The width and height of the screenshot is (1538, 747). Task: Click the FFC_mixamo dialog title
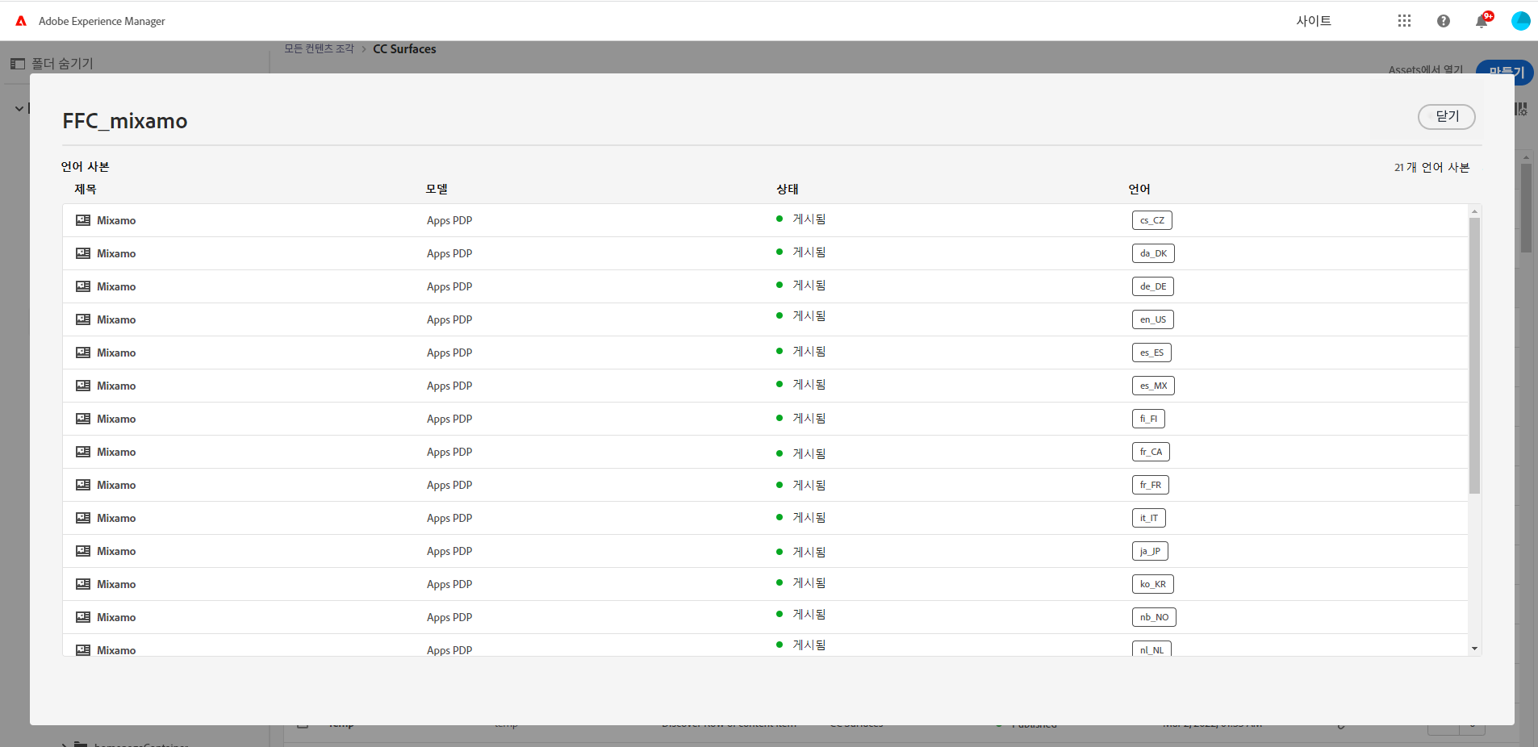coord(125,121)
